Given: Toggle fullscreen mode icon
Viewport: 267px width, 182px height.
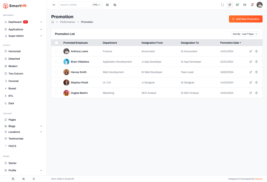Looking at the screenshot, I should point(222,5).
